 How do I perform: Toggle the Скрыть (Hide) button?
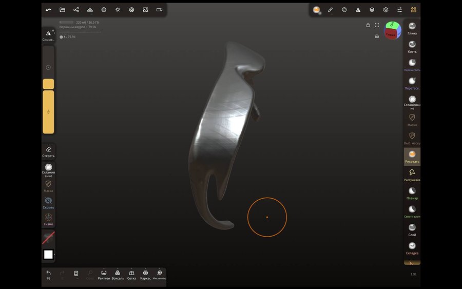point(48,203)
